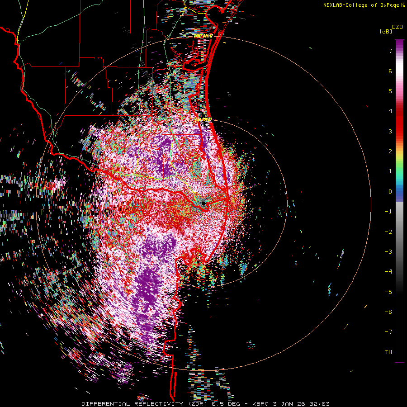The image size is (407, 407).
Task: Click the 4 value on color scale
Action: click(390, 111)
